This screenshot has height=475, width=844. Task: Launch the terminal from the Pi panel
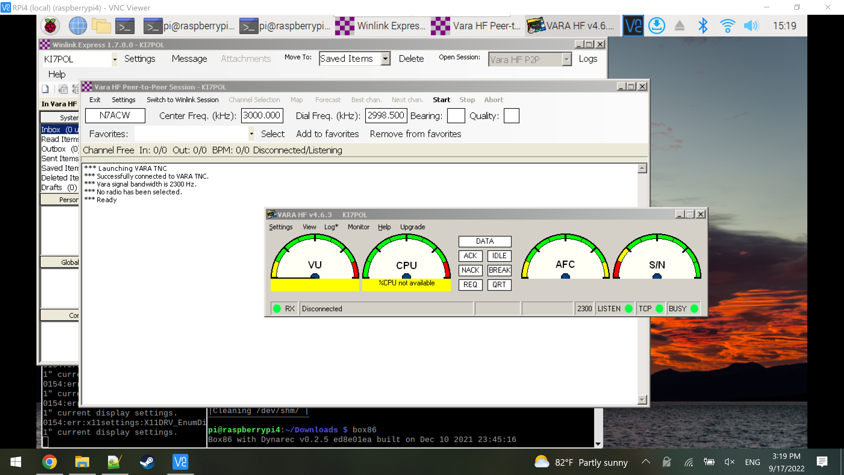[x=125, y=26]
